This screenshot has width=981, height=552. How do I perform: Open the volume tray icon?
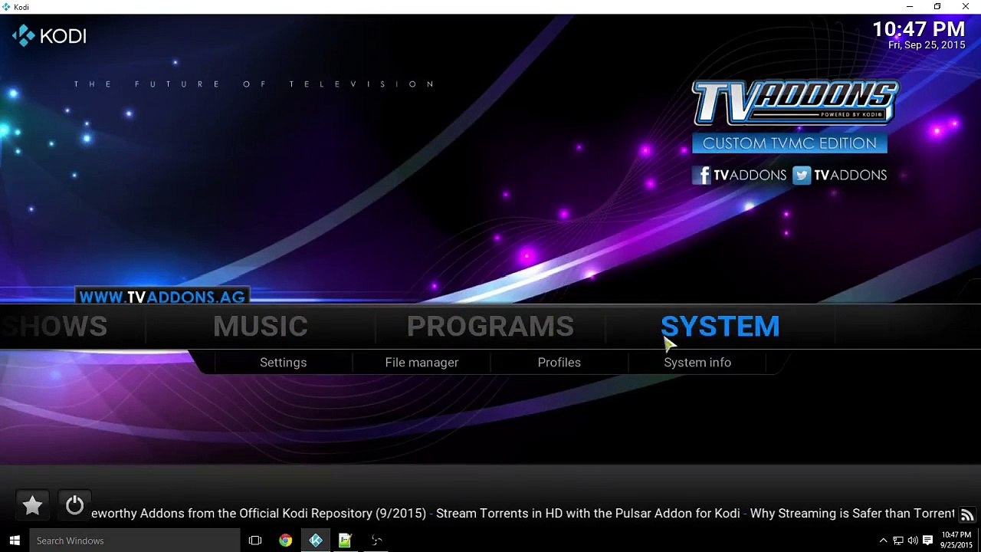coord(913,540)
